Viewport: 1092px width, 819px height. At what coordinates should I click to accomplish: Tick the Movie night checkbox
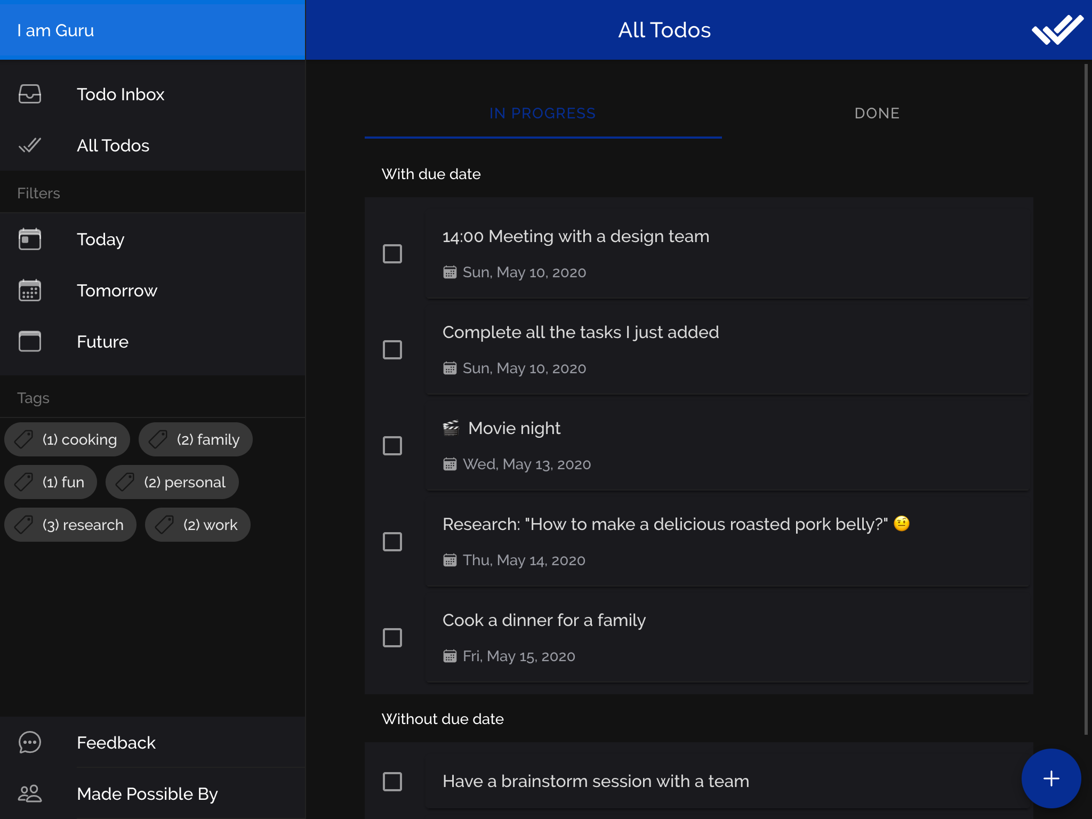pyautogui.click(x=392, y=446)
